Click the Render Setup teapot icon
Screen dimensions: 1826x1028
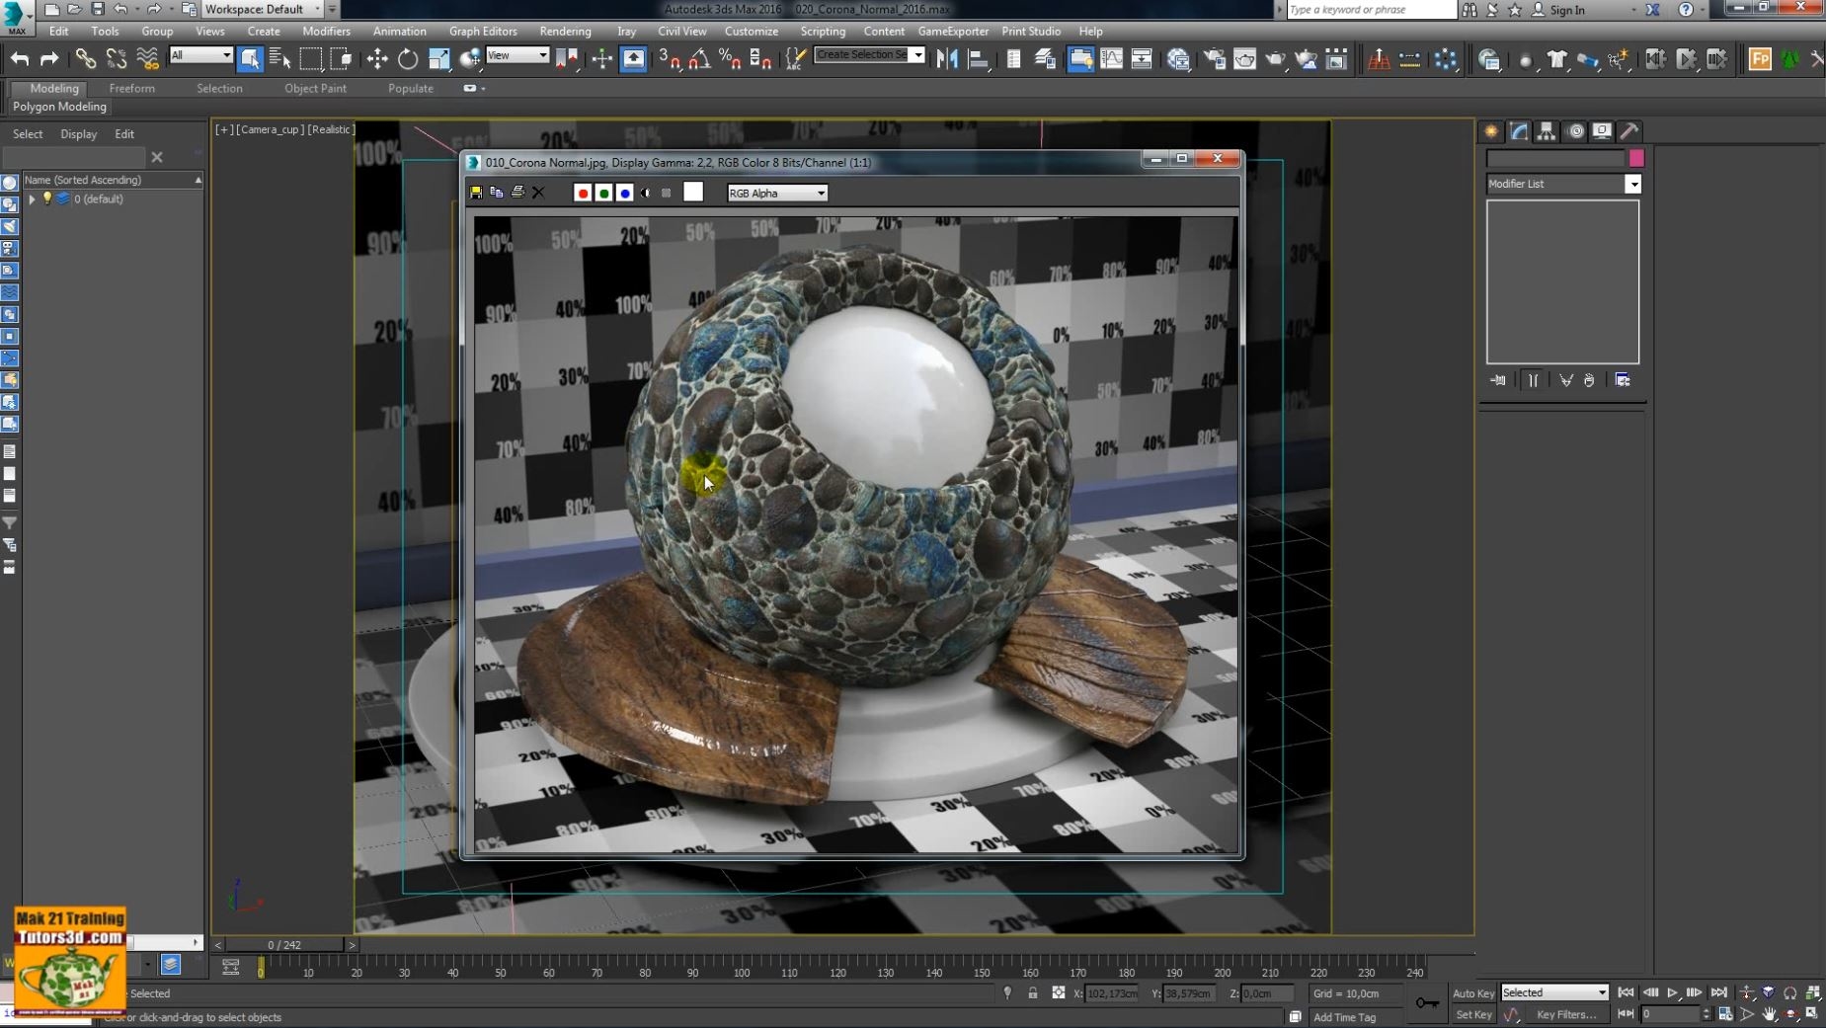1214,59
